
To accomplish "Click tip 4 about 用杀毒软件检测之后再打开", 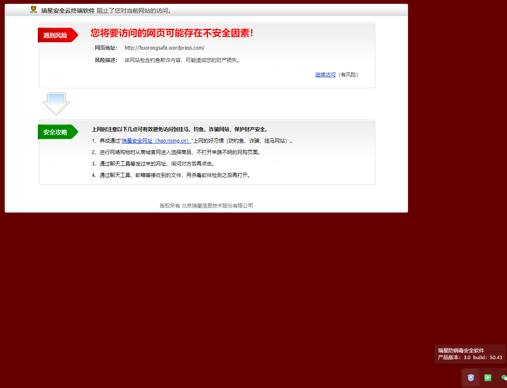I will click(171, 175).
